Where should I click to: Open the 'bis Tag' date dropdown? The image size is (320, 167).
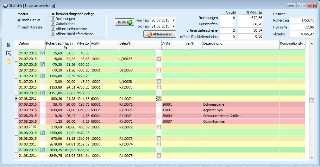point(173,26)
